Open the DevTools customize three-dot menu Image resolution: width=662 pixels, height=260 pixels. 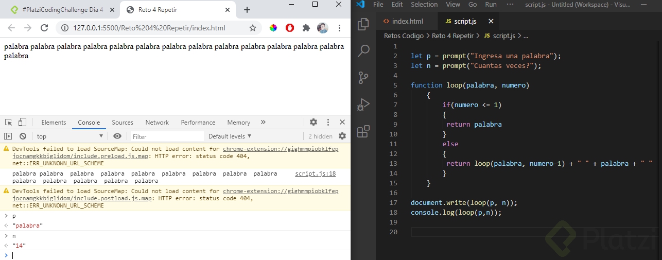tap(328, 122)
